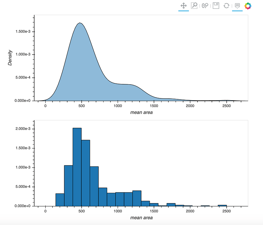Viewport: 263px width, 225px height.
Task: Reset the plot to its default view
Action: pyautogui.click(x=226, y=5)
